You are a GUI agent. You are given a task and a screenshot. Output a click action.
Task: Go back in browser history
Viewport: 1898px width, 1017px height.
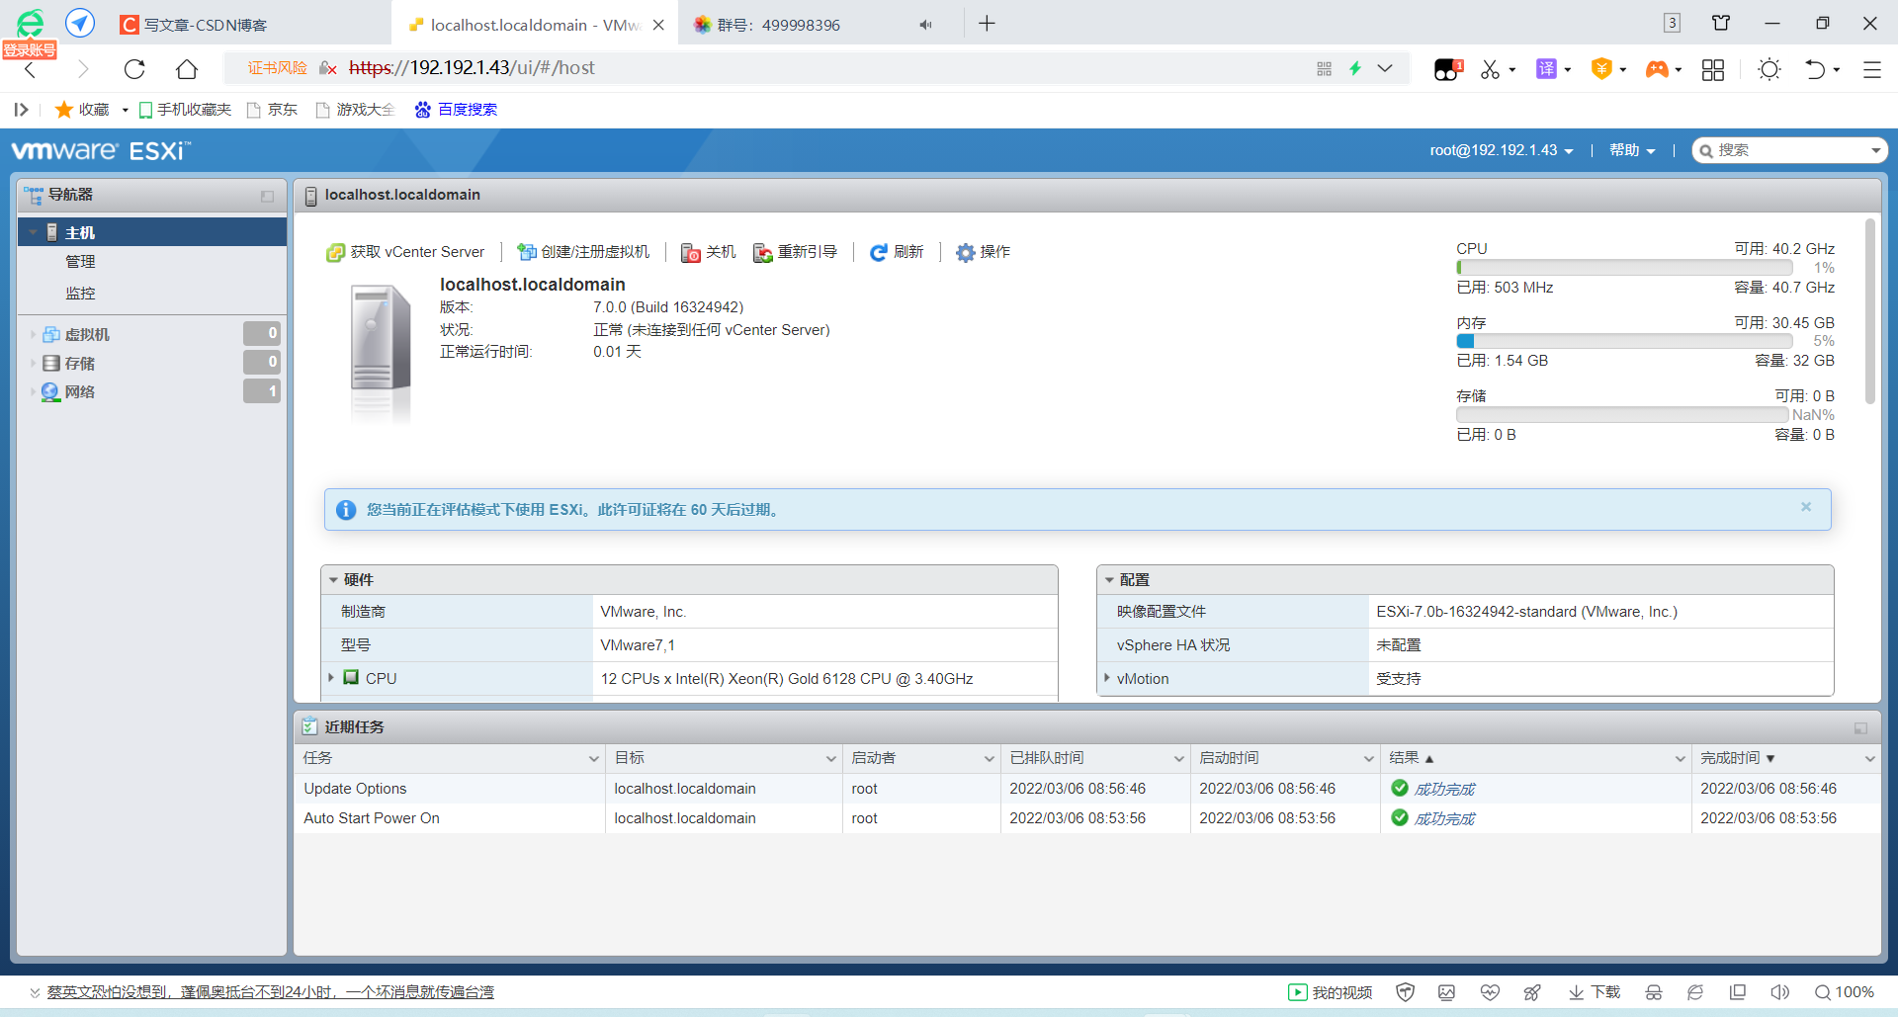[x=31, y=68]
